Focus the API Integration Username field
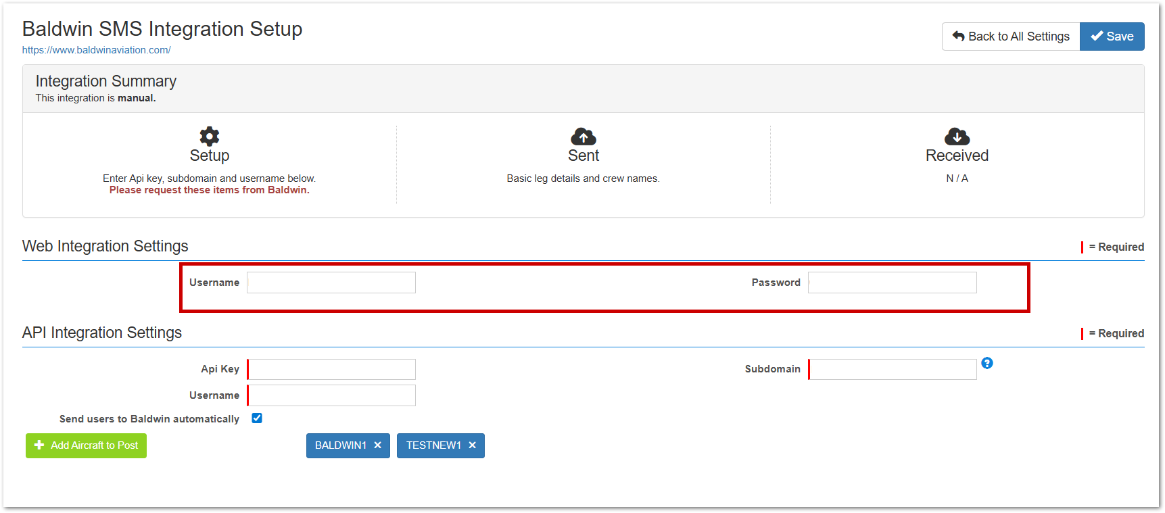1165x513 pixels. (331, 395)
